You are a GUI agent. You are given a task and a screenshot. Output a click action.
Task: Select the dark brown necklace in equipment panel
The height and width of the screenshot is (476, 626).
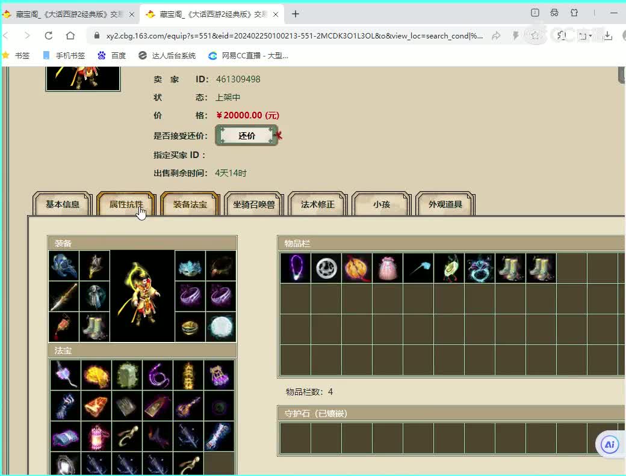coord(221,266)
